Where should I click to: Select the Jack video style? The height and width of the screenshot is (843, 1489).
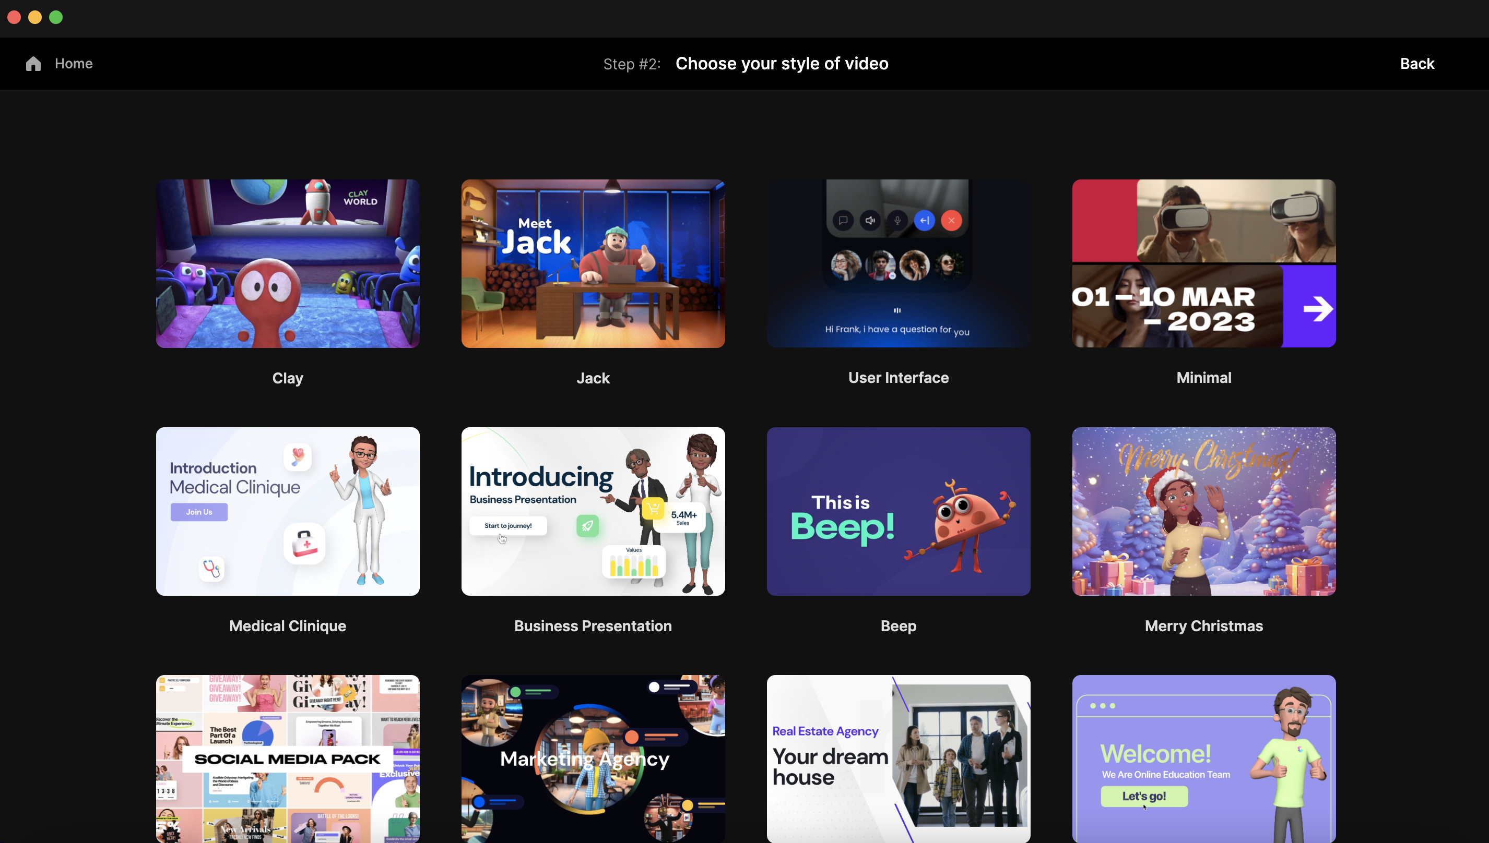tap(592, 262)
